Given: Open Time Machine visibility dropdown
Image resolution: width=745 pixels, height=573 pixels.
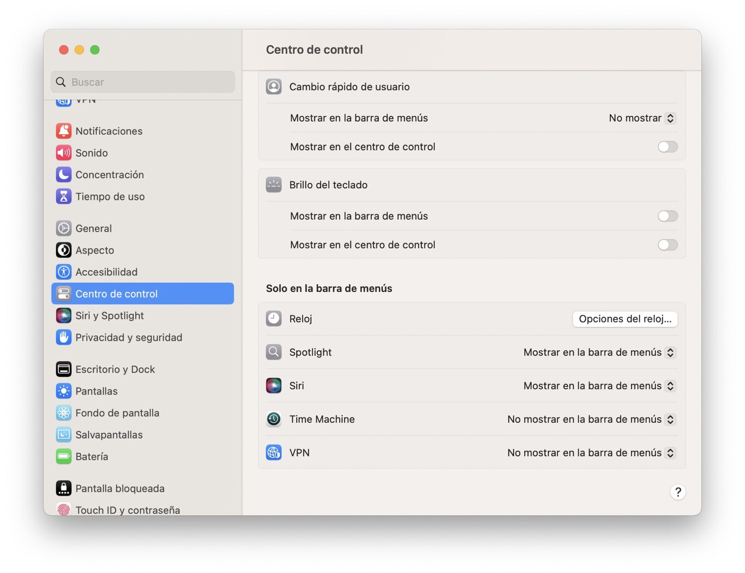Looking at the screenshot, I should pos(591,419).
